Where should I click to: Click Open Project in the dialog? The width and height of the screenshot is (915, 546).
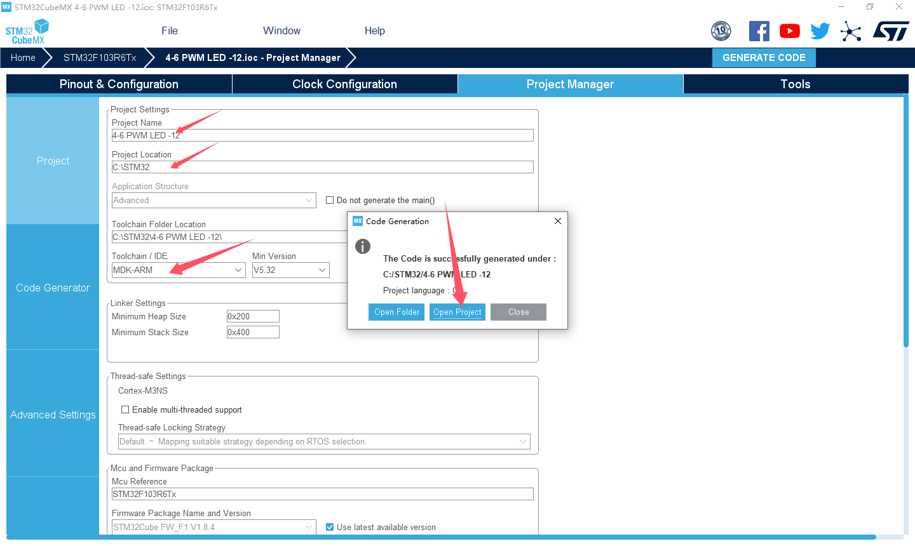coord(457,312)
